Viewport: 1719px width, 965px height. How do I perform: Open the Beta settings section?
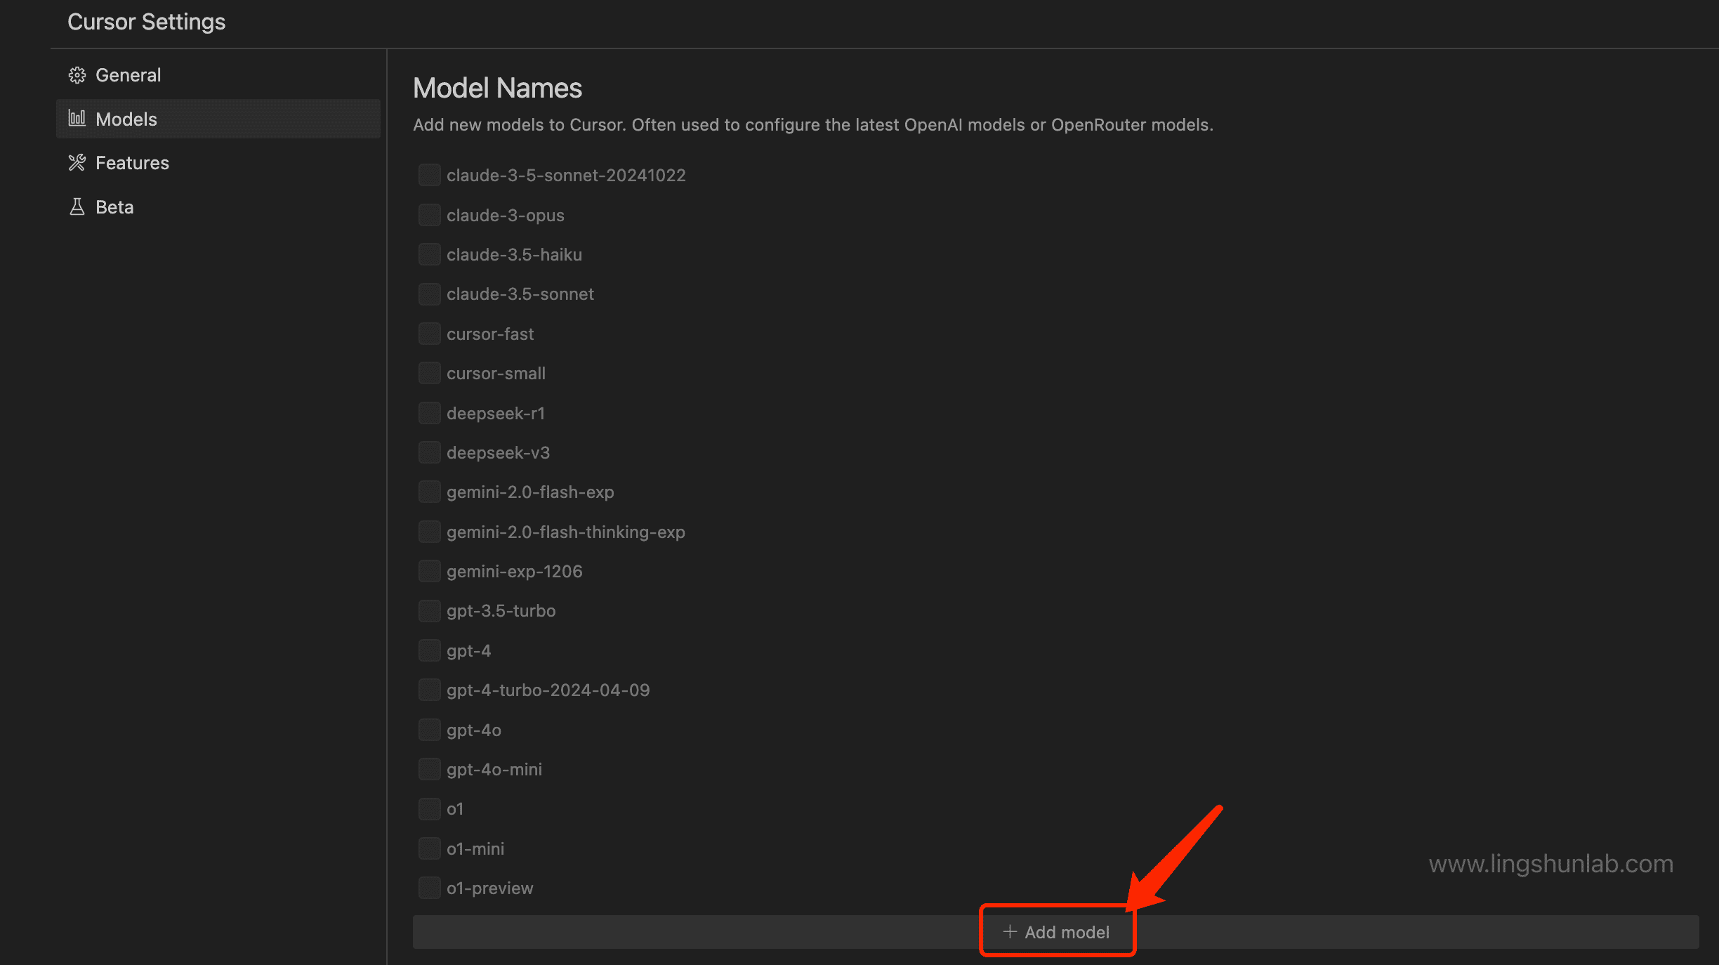218,207
